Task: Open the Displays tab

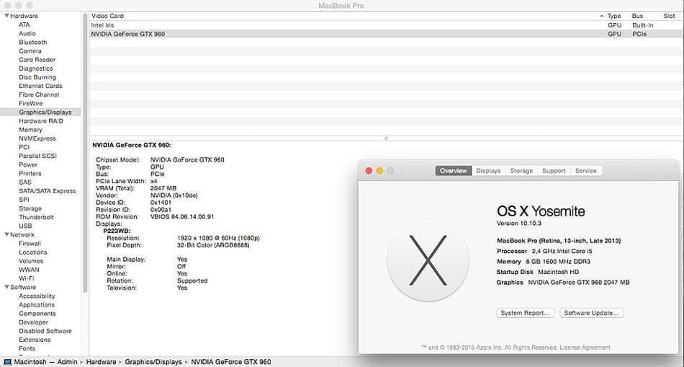Action: coord(488,171)
